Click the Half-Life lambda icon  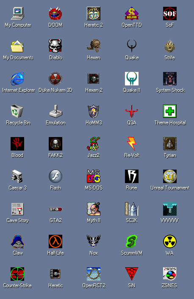pos(55,241)
